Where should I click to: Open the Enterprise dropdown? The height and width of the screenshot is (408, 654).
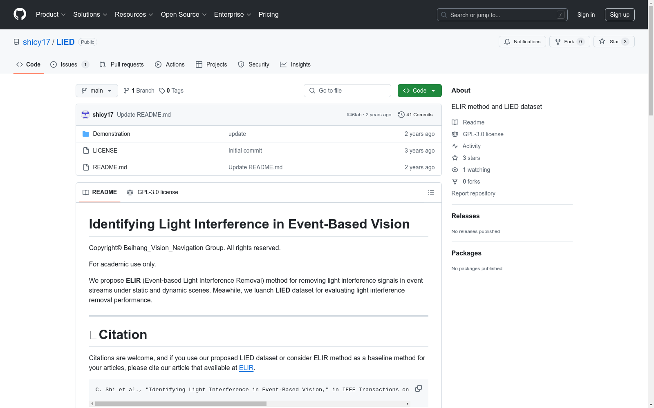click(x=233, y=15)
